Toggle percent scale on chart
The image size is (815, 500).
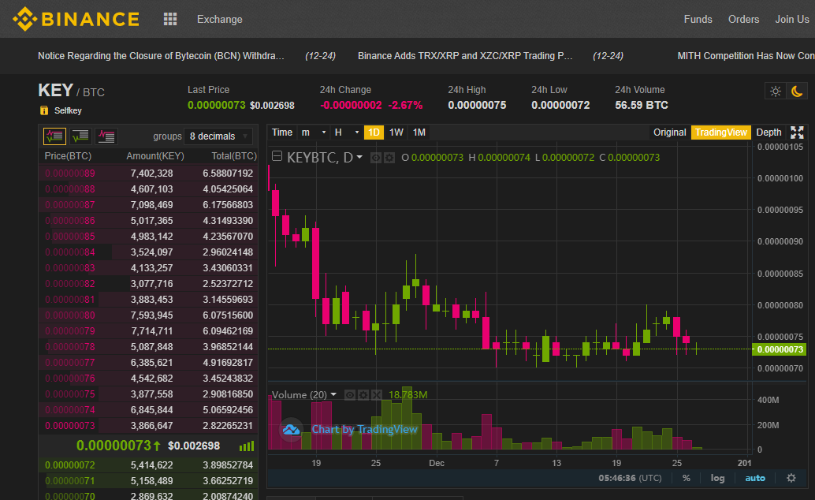686,478
